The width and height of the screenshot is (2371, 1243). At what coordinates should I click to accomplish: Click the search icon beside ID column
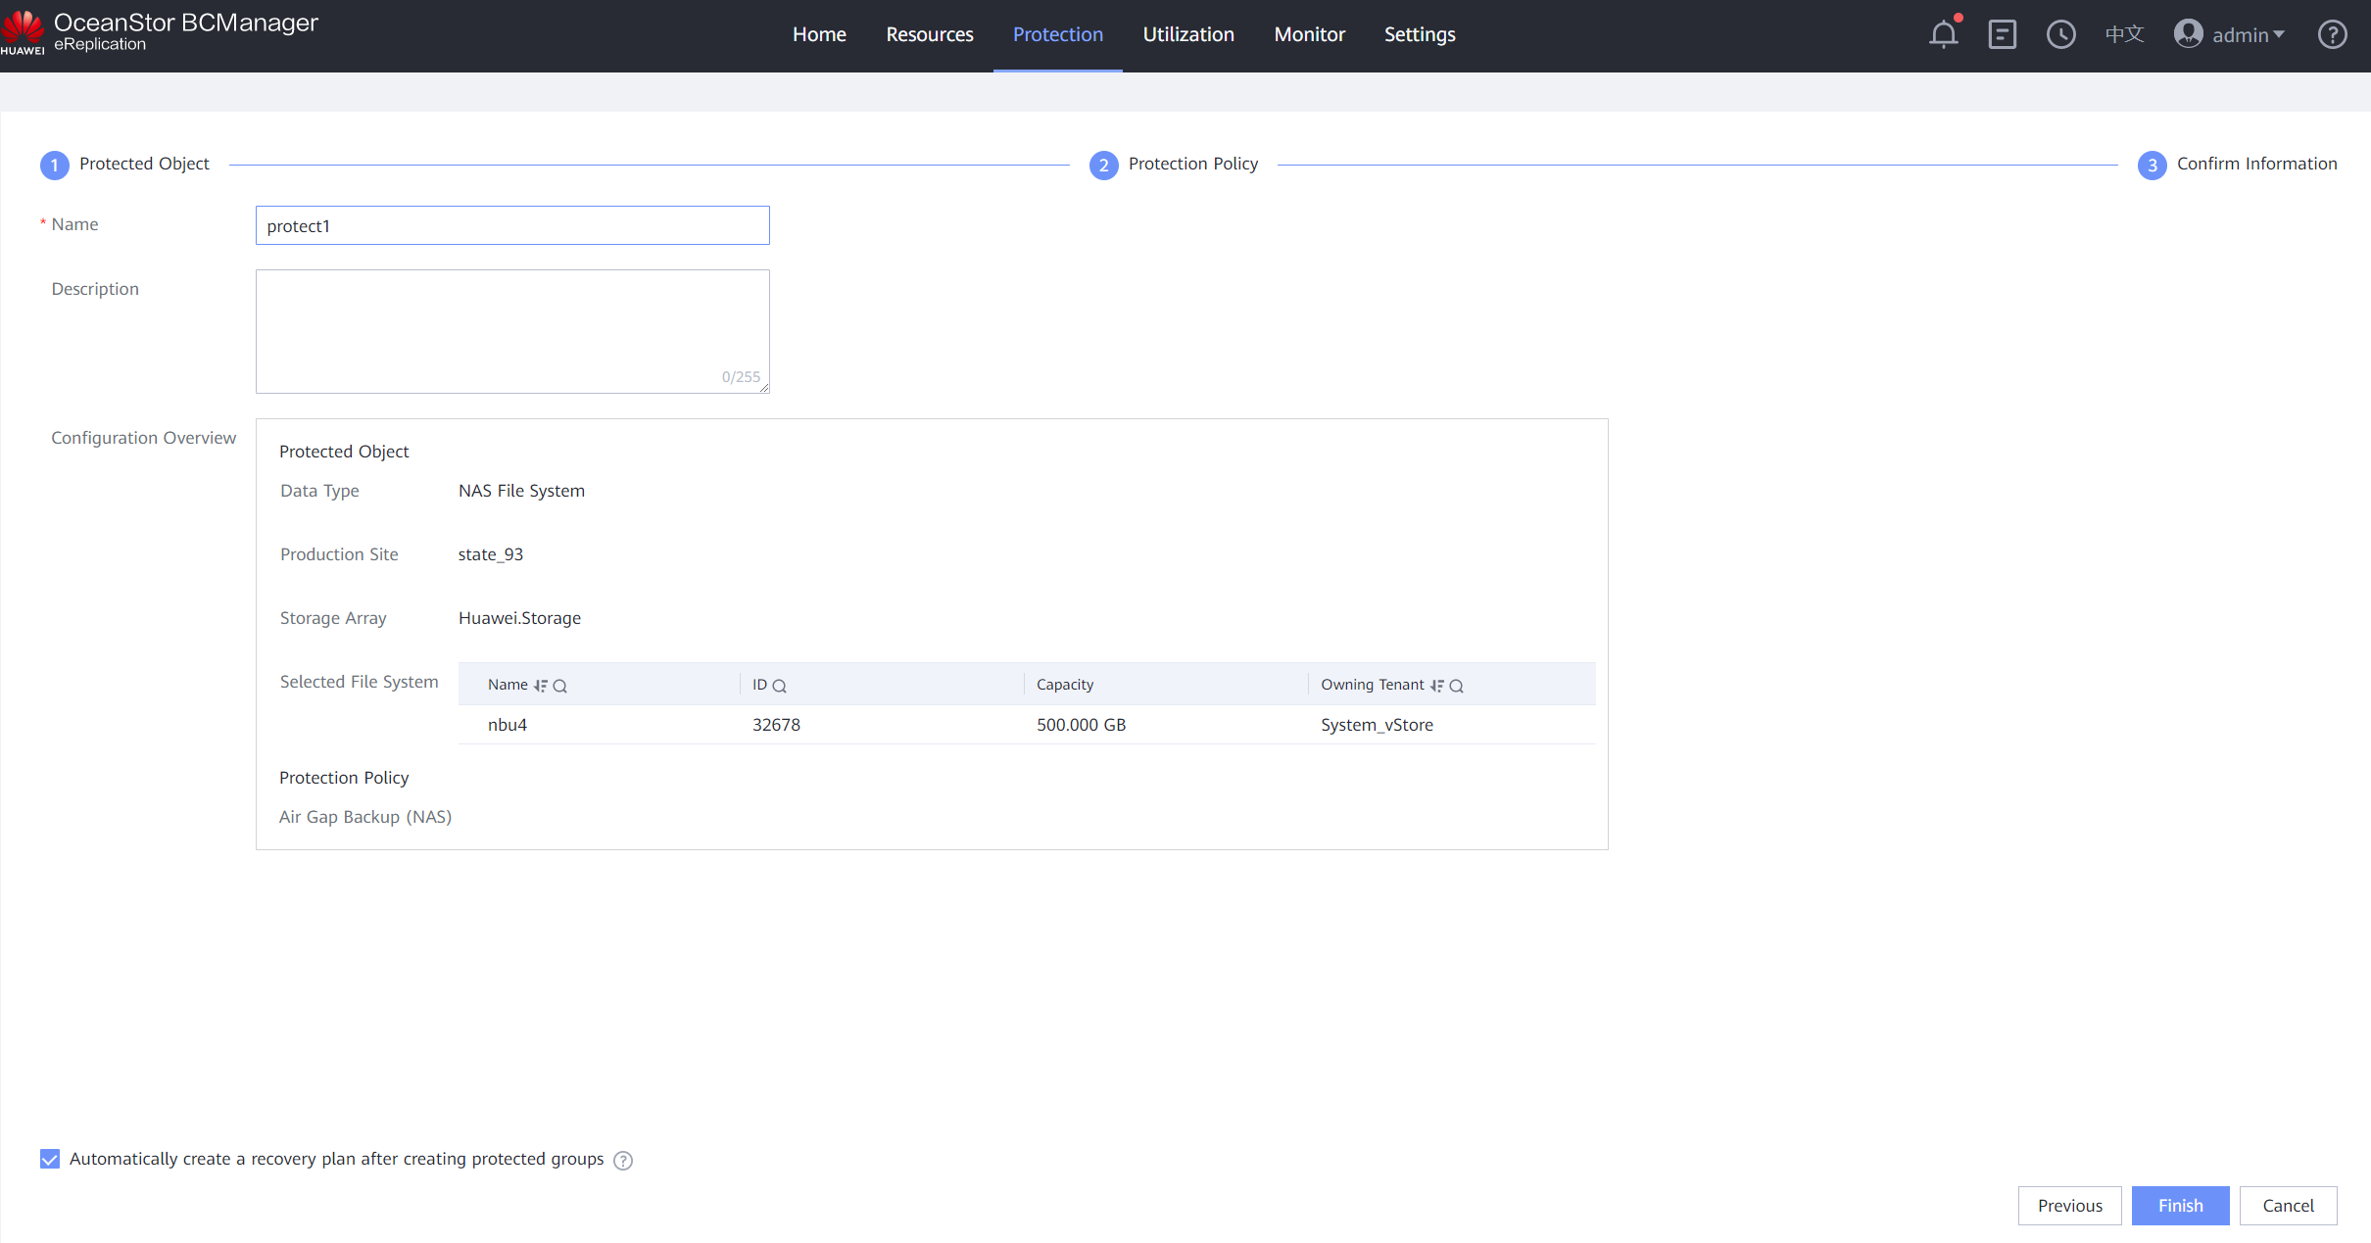(780, 686)
